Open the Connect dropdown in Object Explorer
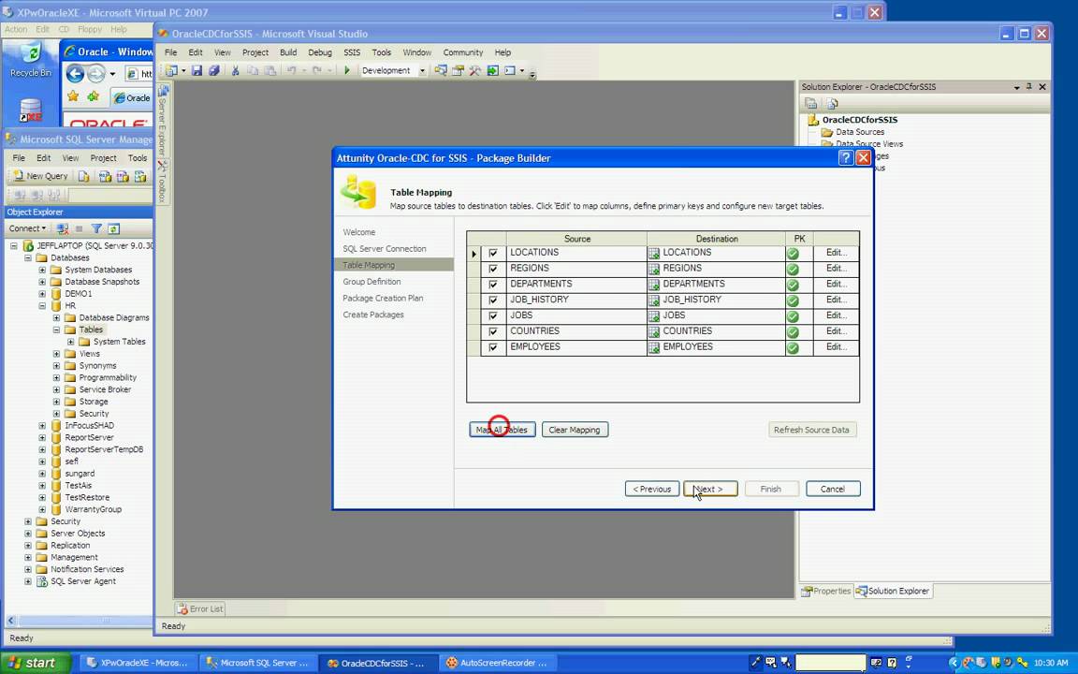The height and width of the screenshot is (674, 1078). pos(27,228)
